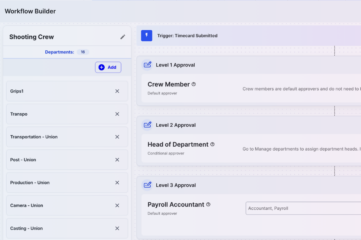Remove Casting - Union from departments

[117, 228]
